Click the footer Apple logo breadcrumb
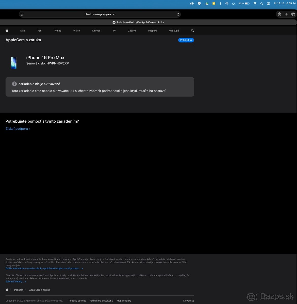The image size is (297, 304). [7, 290]
